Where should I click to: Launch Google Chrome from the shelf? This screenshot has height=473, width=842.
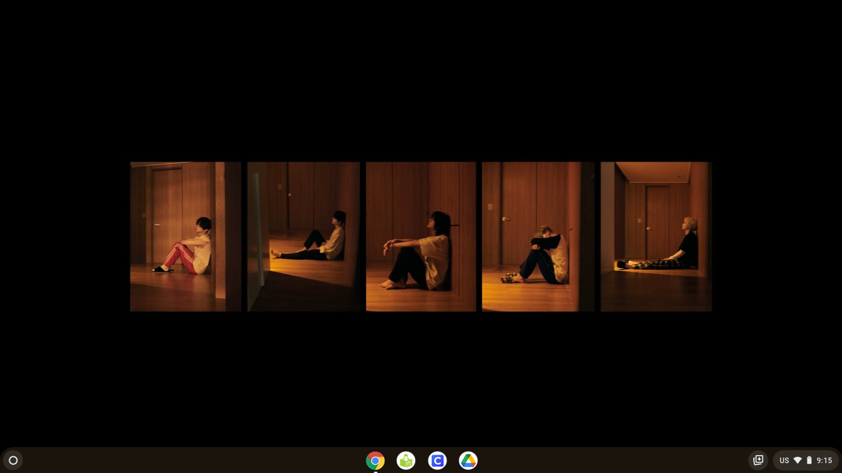point(375,461)
